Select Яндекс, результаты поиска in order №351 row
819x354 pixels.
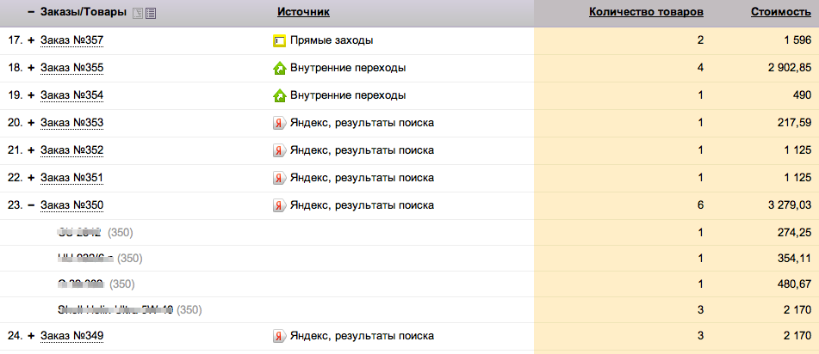click(362, 179)
